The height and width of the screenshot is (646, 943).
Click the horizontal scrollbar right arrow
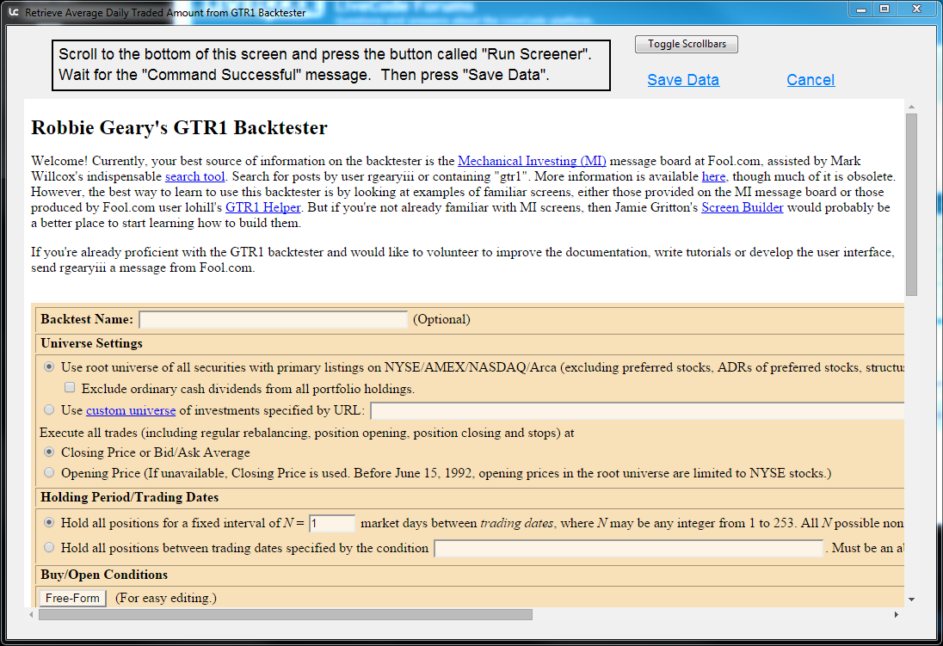896,615
